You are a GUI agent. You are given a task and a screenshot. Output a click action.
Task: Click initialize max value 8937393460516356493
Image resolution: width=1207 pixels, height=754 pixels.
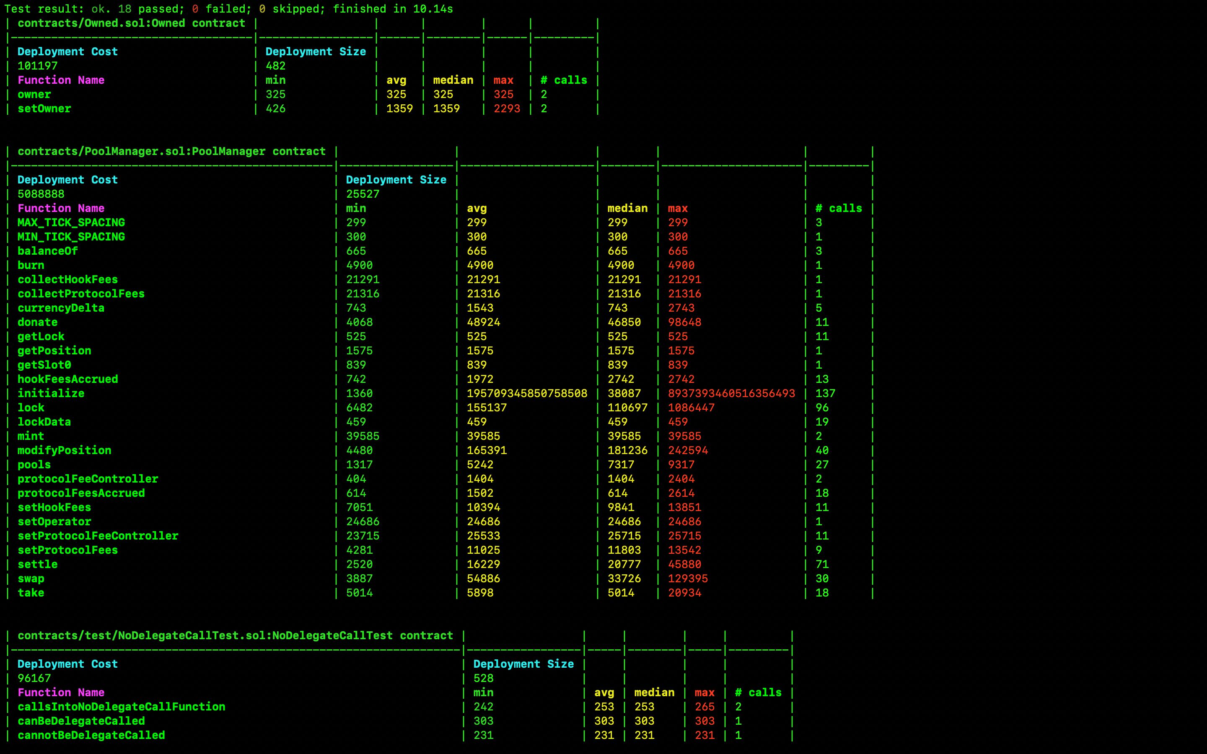731,393
